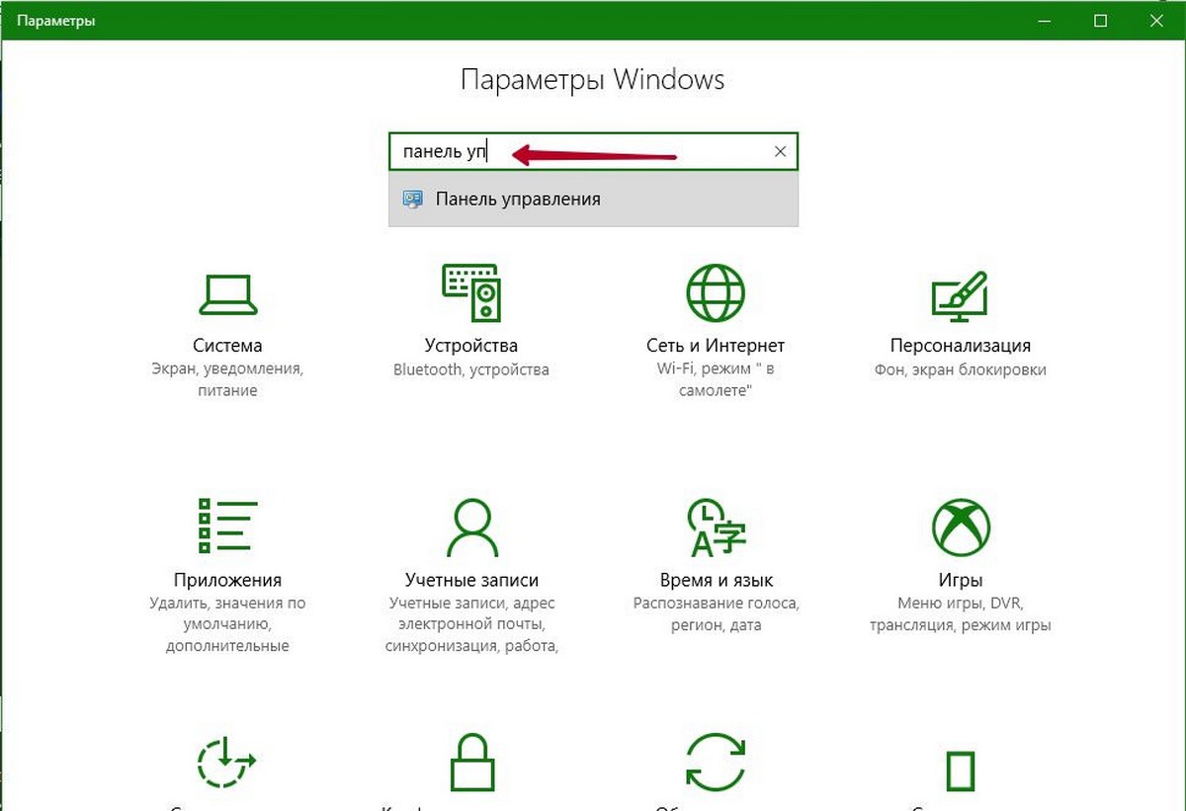Click the Control Panel icon in the suggestion

point(413,200)
